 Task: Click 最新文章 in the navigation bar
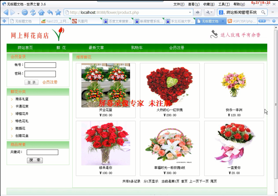point(96,48)
